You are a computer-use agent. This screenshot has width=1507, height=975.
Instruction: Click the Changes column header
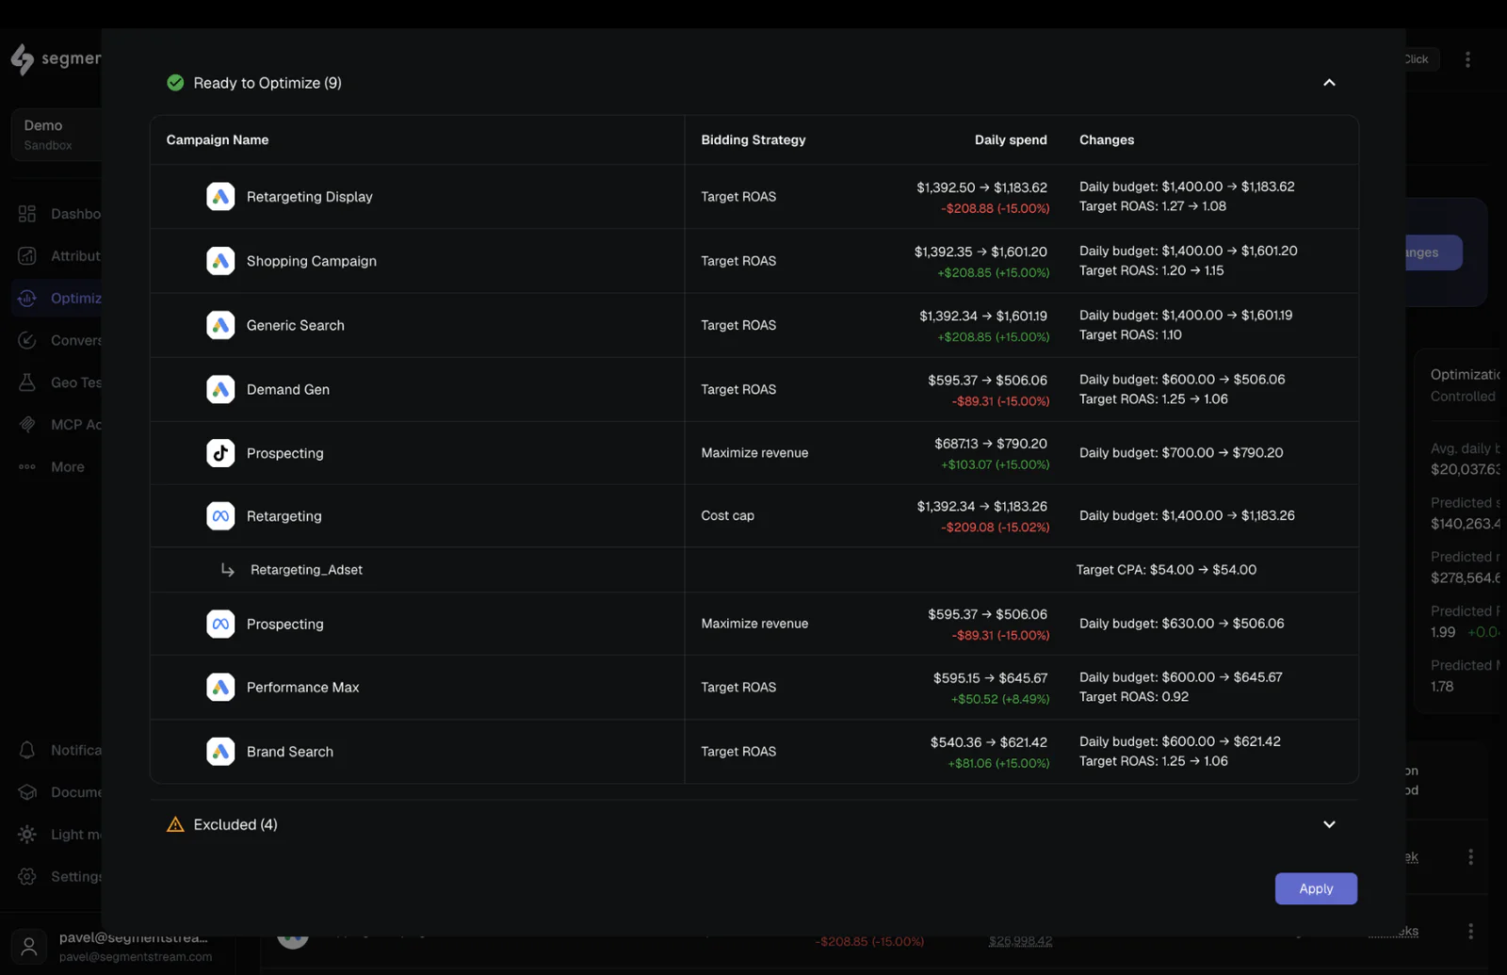pos(1107,140)
